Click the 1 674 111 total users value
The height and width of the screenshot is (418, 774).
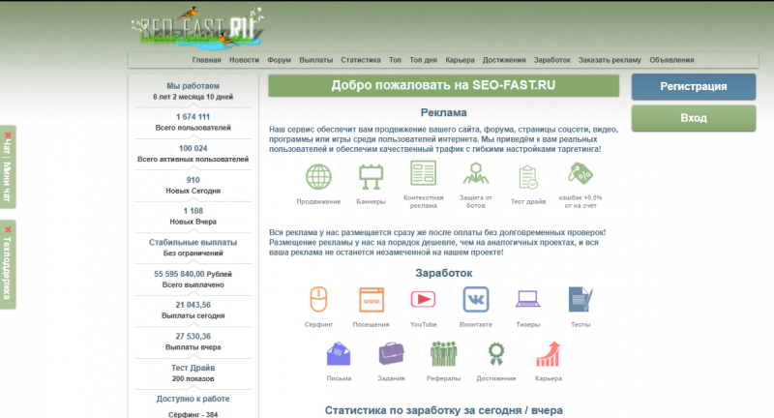tap(193, 117)
